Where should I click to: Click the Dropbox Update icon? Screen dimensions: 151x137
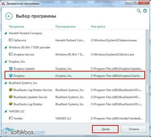tap(11, 69)
